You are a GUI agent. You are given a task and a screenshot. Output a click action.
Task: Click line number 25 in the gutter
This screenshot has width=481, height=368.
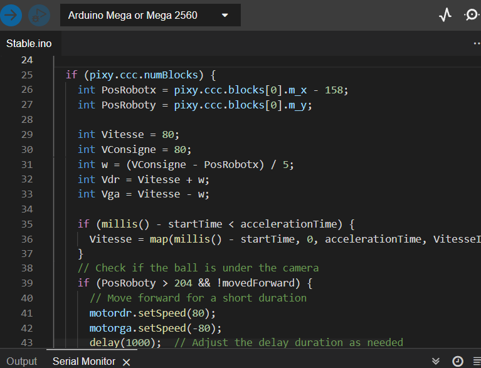coord(26,75)
